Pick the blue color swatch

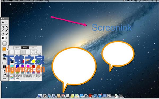pyautogui.click(x=17, y=67)
